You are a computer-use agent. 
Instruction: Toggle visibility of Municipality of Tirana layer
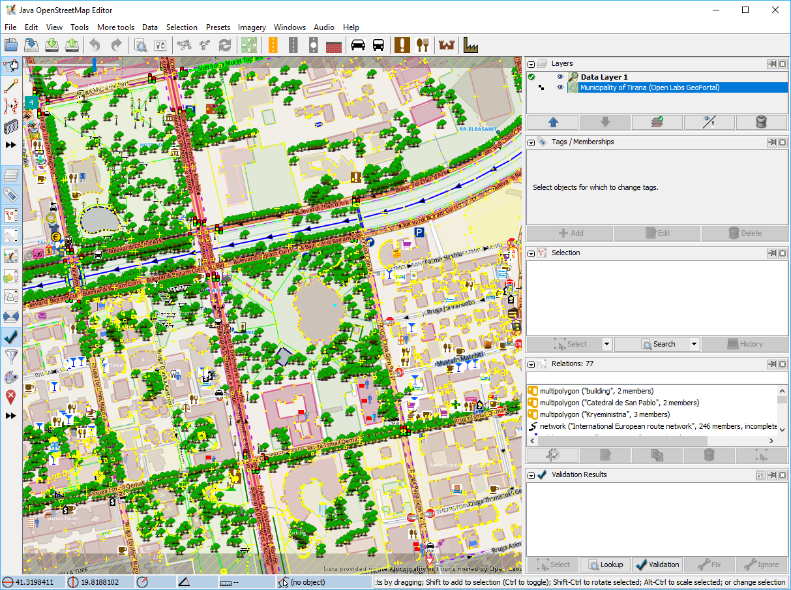[x=560, y=87]
